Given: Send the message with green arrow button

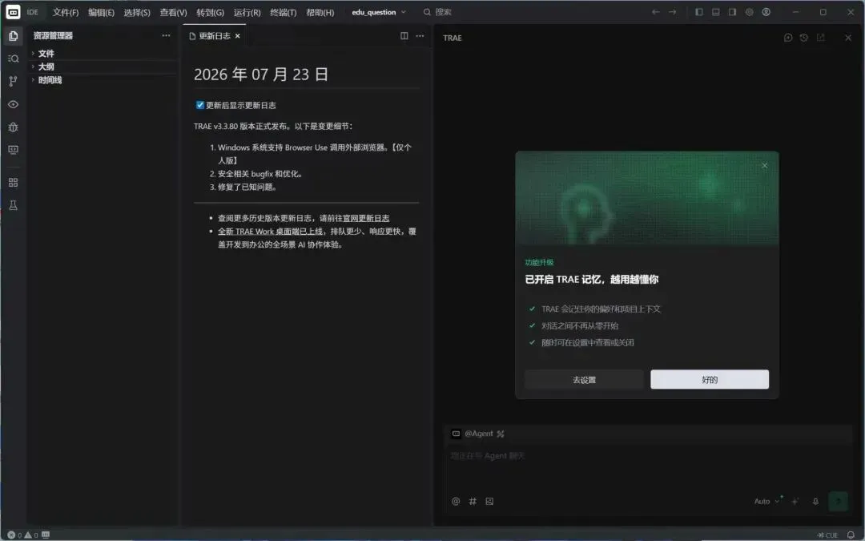Looking at the screenshot, I should coord(838,501).
